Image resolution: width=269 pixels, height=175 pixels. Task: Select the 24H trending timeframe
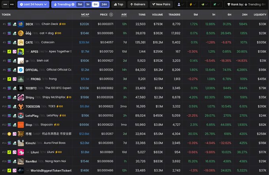[104, 4]
